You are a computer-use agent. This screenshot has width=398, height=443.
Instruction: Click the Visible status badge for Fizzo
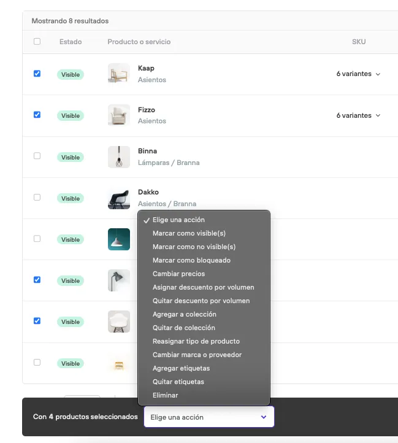tap(71, 116)
